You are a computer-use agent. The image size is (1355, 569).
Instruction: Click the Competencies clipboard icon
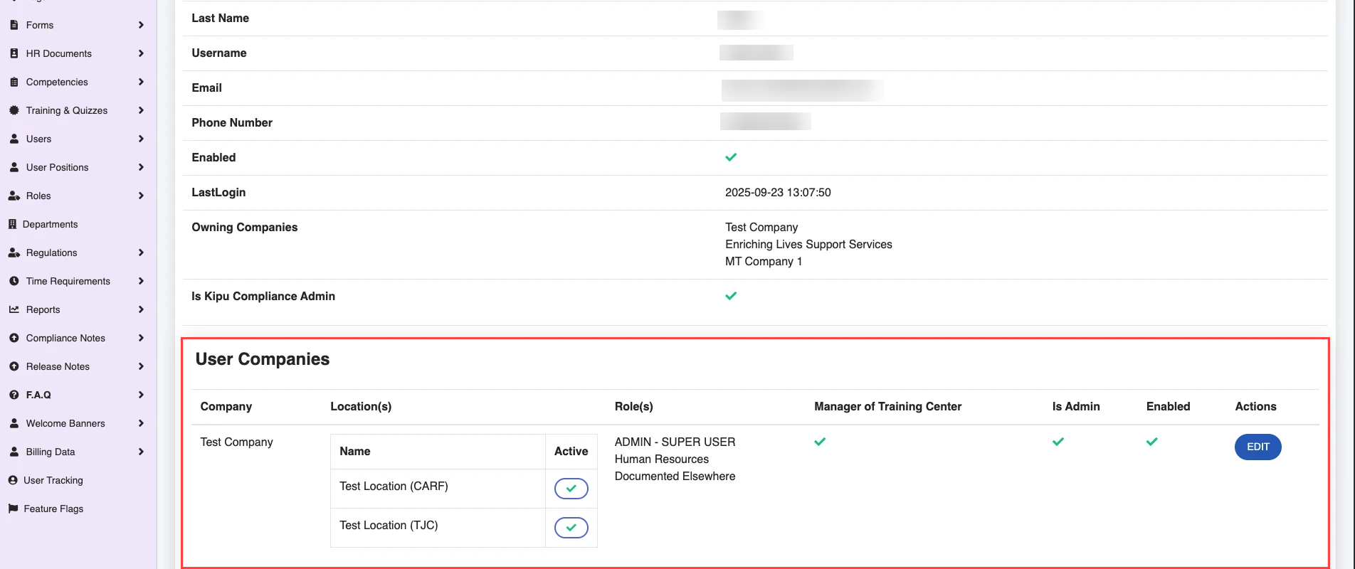coord(14,82)
